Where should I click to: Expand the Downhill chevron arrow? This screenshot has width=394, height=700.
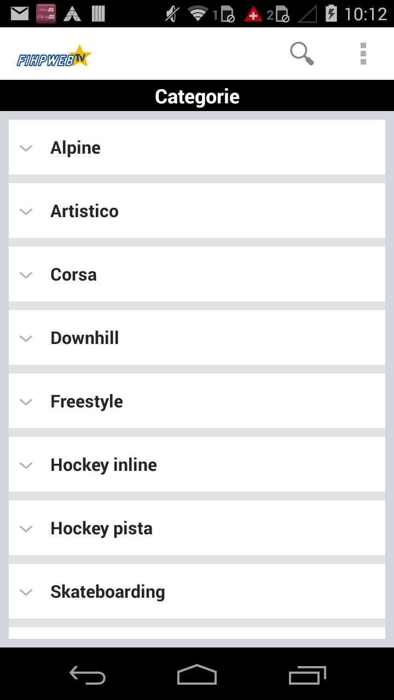point(26,338)
